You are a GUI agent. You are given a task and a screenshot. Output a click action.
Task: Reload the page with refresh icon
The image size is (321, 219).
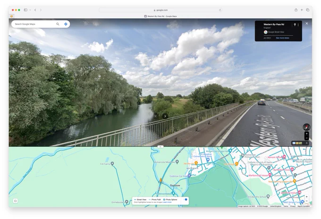(220, 10)
